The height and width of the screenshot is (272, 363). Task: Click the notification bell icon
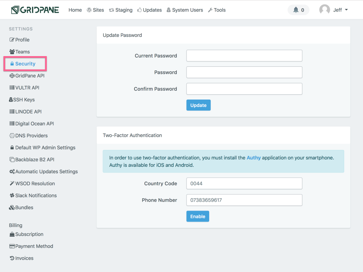click(296, 10)
